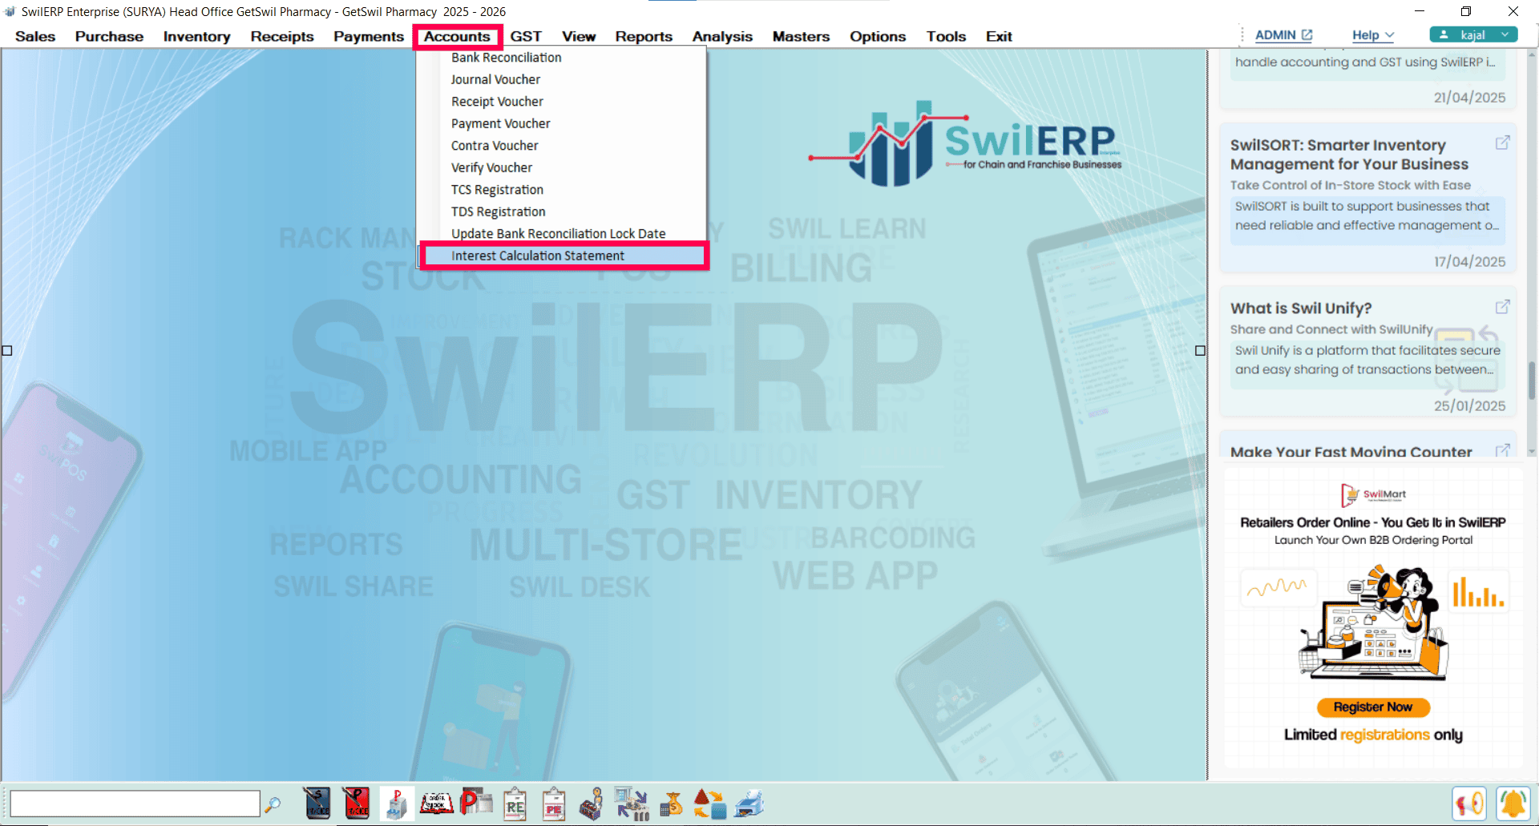
Task: Click the external link icon next to ADMIN
Action: [x=1307, y=35]
